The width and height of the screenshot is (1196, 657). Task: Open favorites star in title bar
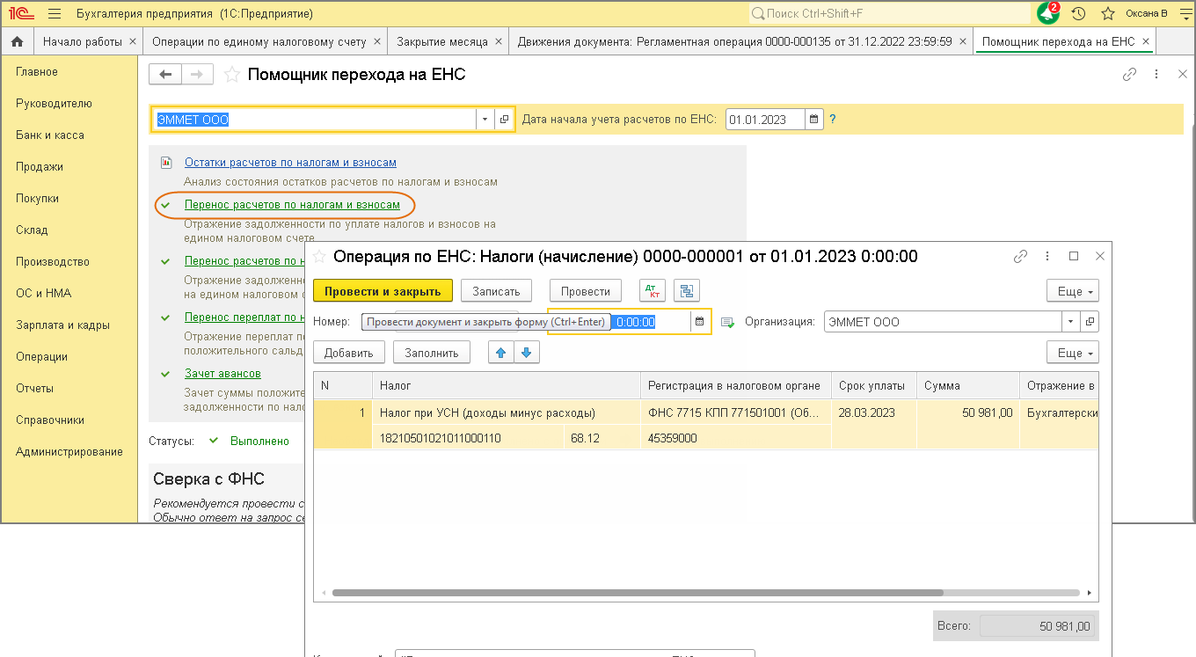pyautogui.click(x=1108, y=13)
